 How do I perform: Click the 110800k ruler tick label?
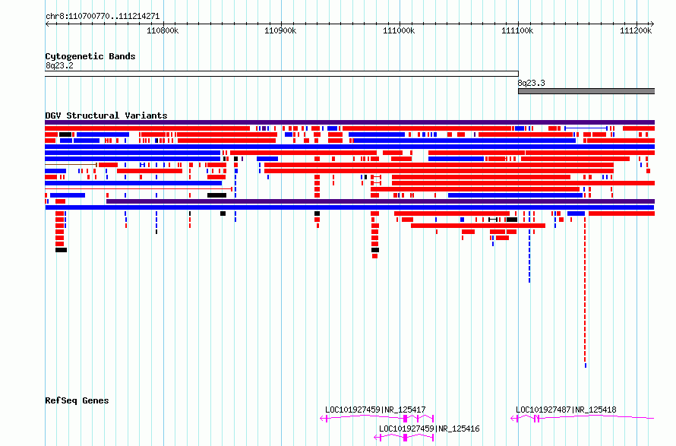click(163, 30)
